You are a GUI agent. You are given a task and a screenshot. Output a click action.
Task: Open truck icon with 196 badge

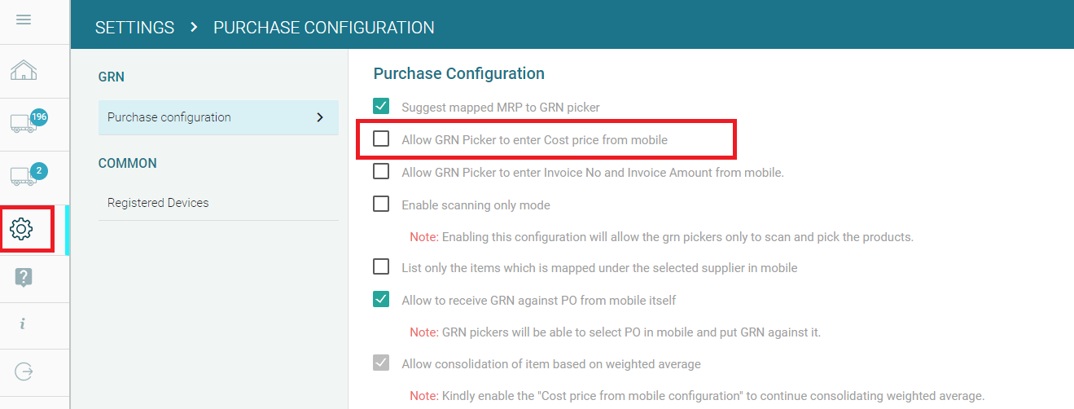[25, 122]
